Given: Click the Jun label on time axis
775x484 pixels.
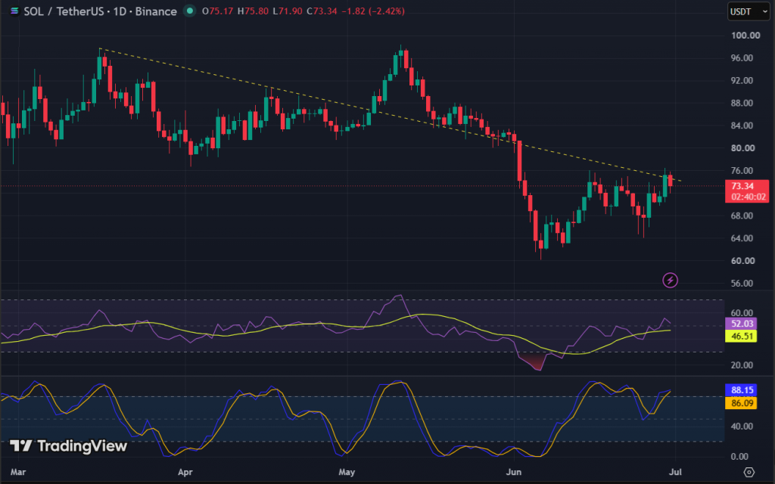Looking at the screenshot, I should (x=514, y=472).
